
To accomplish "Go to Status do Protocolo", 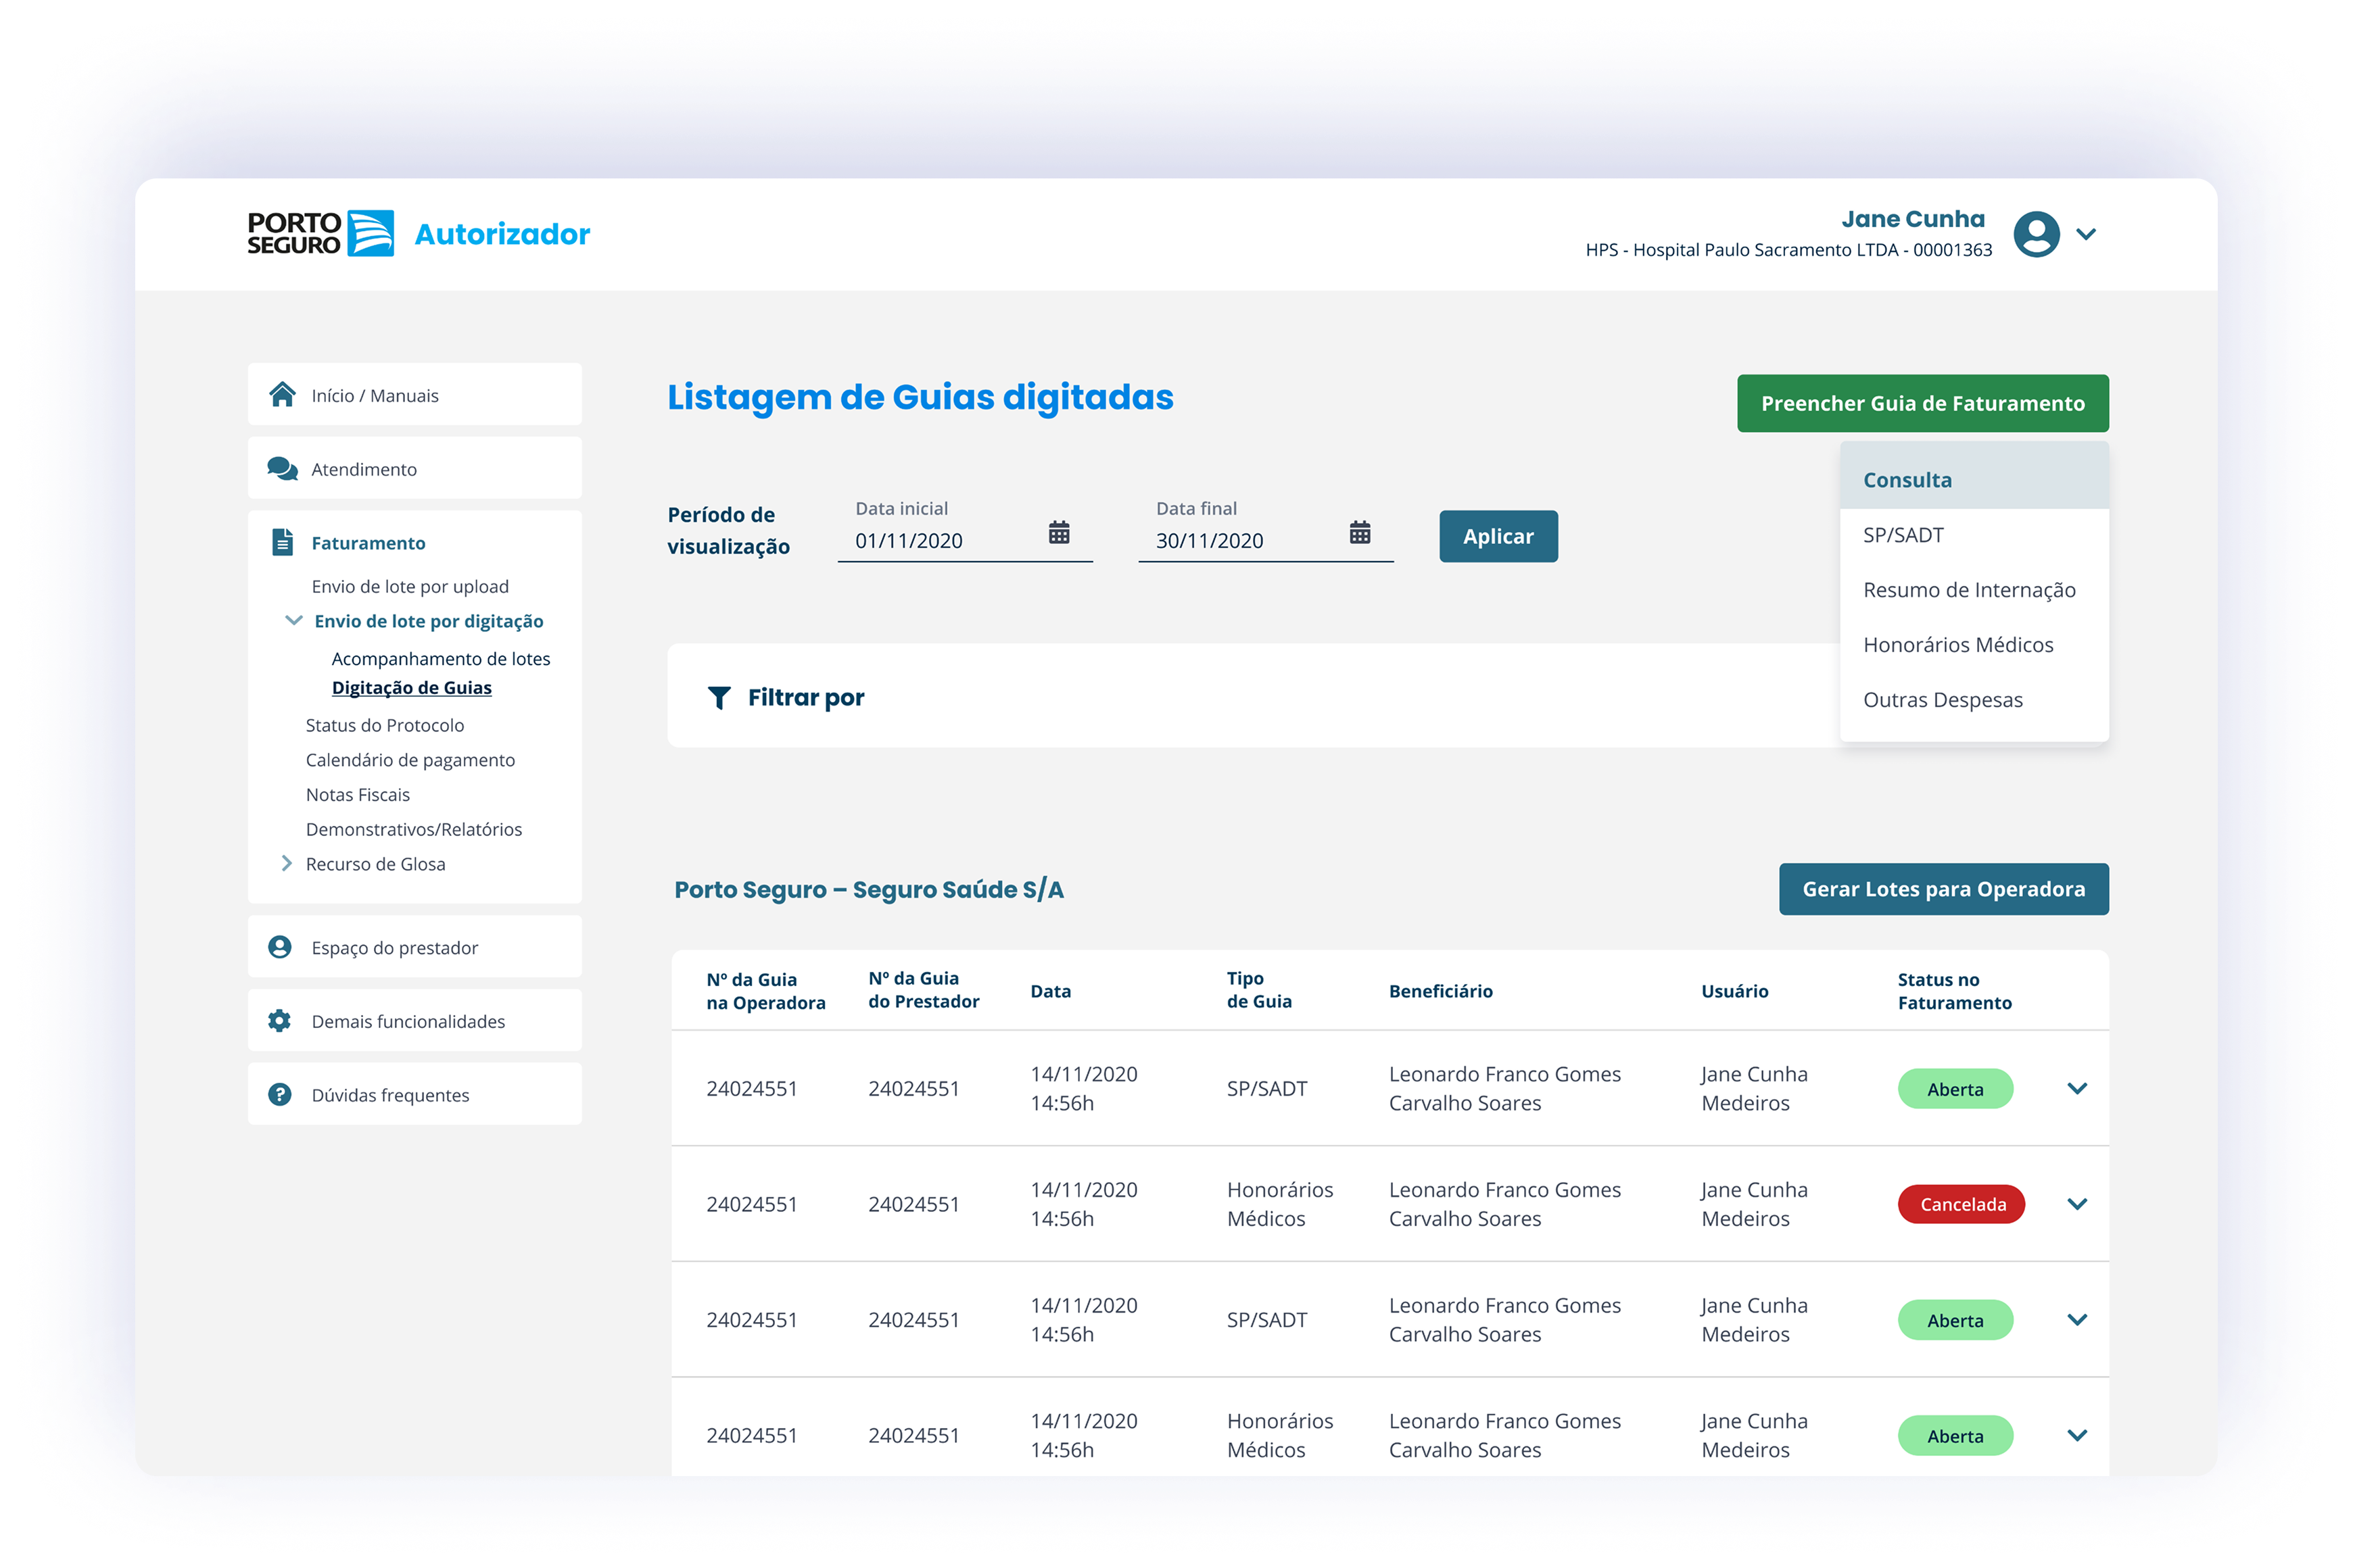I will coord(385,725).
